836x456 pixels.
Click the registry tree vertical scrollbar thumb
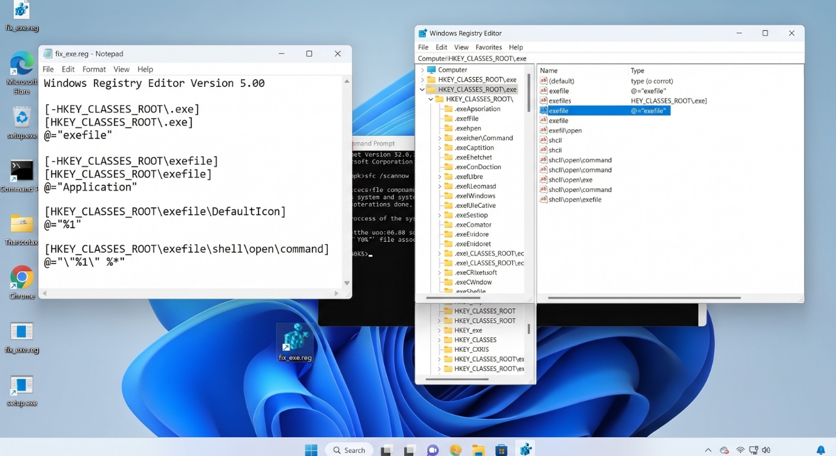pyautogui.click(x=529, y=93)
